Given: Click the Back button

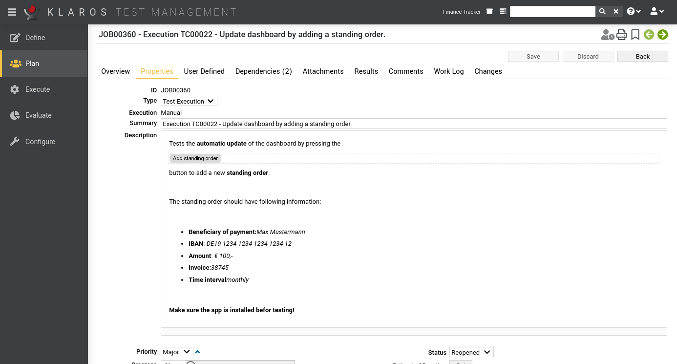Looking at the screenshot, I should [642, 56].
